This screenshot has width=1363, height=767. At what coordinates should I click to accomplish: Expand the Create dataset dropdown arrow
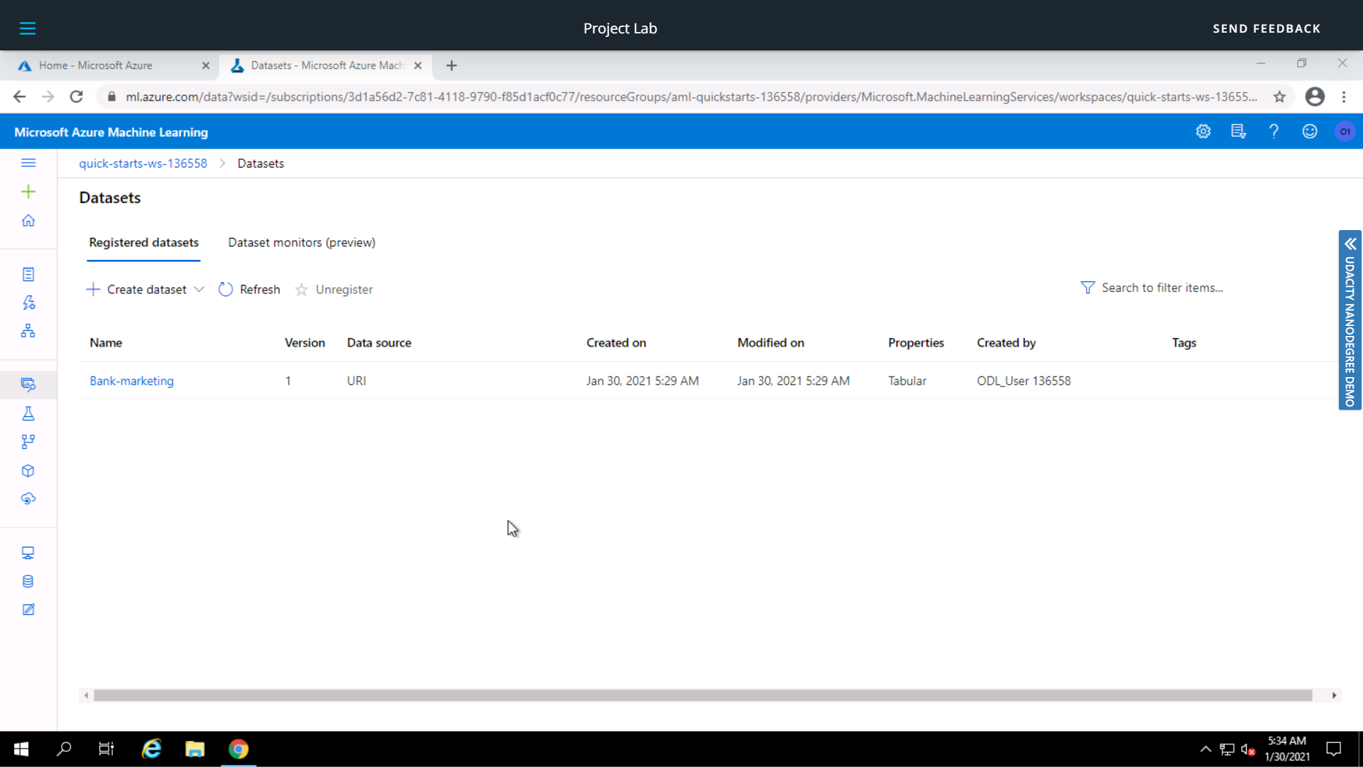click(x=199, y=289)
